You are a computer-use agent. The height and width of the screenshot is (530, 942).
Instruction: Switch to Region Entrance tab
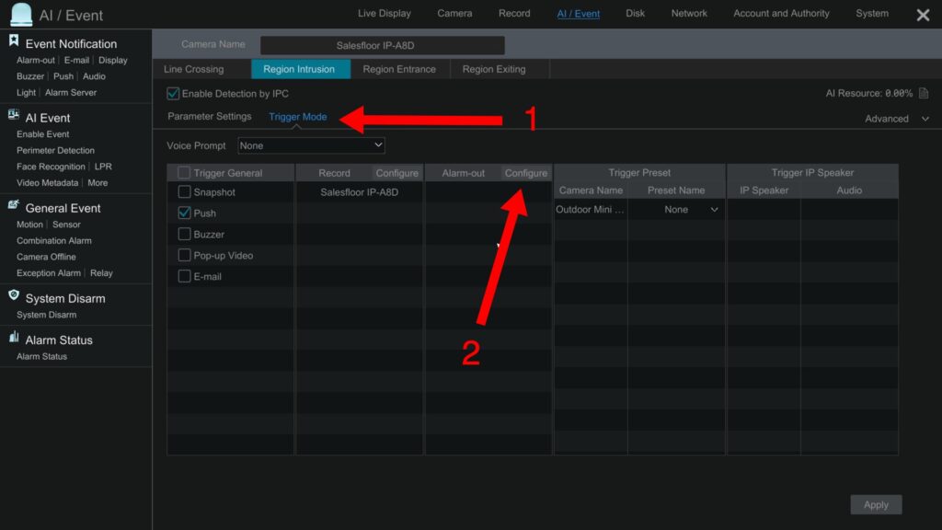pyautogui.click(x=399, y=69)
